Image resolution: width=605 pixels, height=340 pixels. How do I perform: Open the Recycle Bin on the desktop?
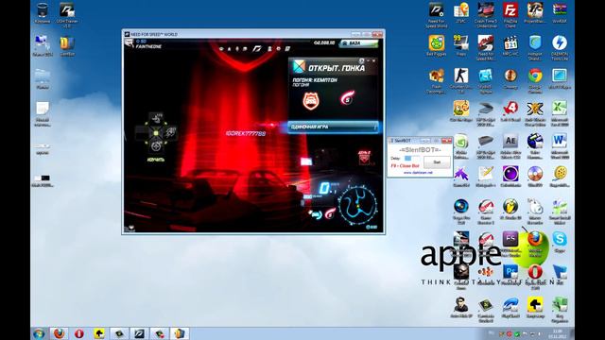[42, 13]
